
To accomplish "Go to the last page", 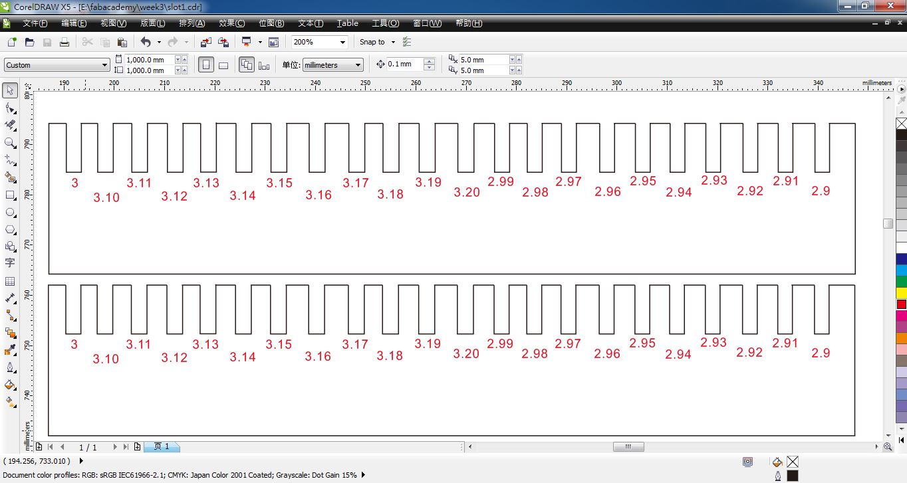I will tap(126, 447).
